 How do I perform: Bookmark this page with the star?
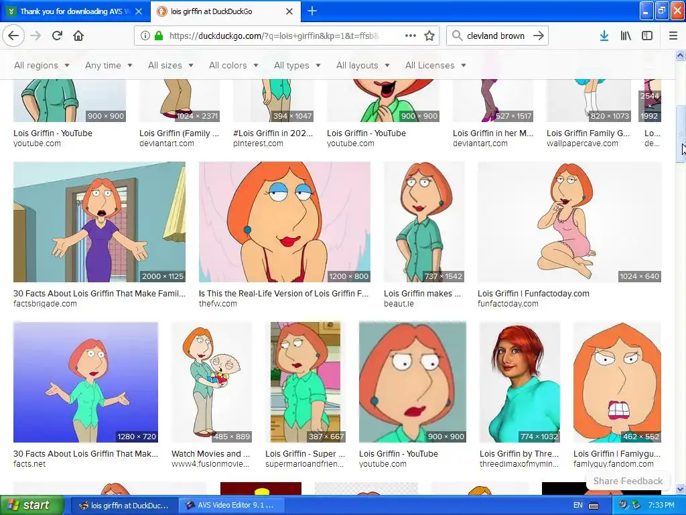click(429, 36)
